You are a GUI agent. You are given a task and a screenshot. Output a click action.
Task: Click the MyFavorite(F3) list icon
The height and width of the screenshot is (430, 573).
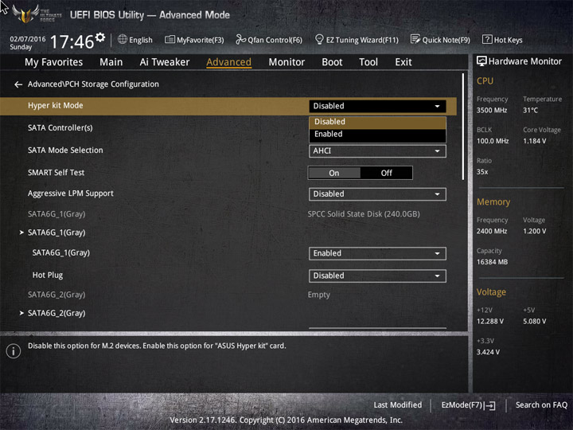point(170,39)
